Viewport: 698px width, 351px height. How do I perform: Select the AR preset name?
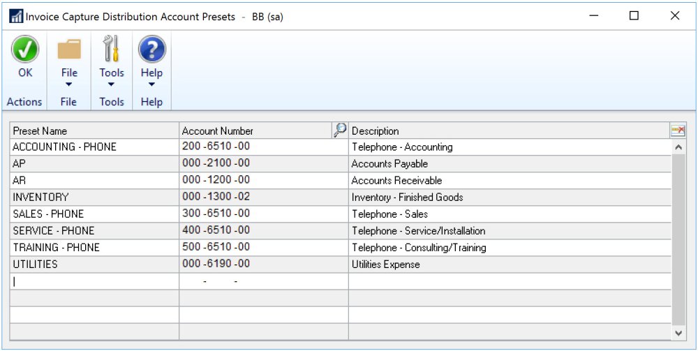(19, 181)
